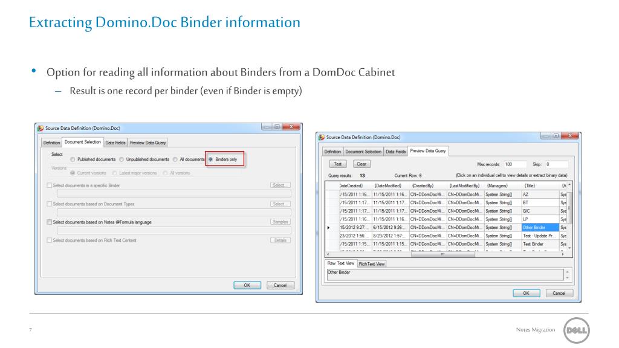Maximize the right Preview Data Query dialog
Screen dimensions: 619x348
point(556,136)
